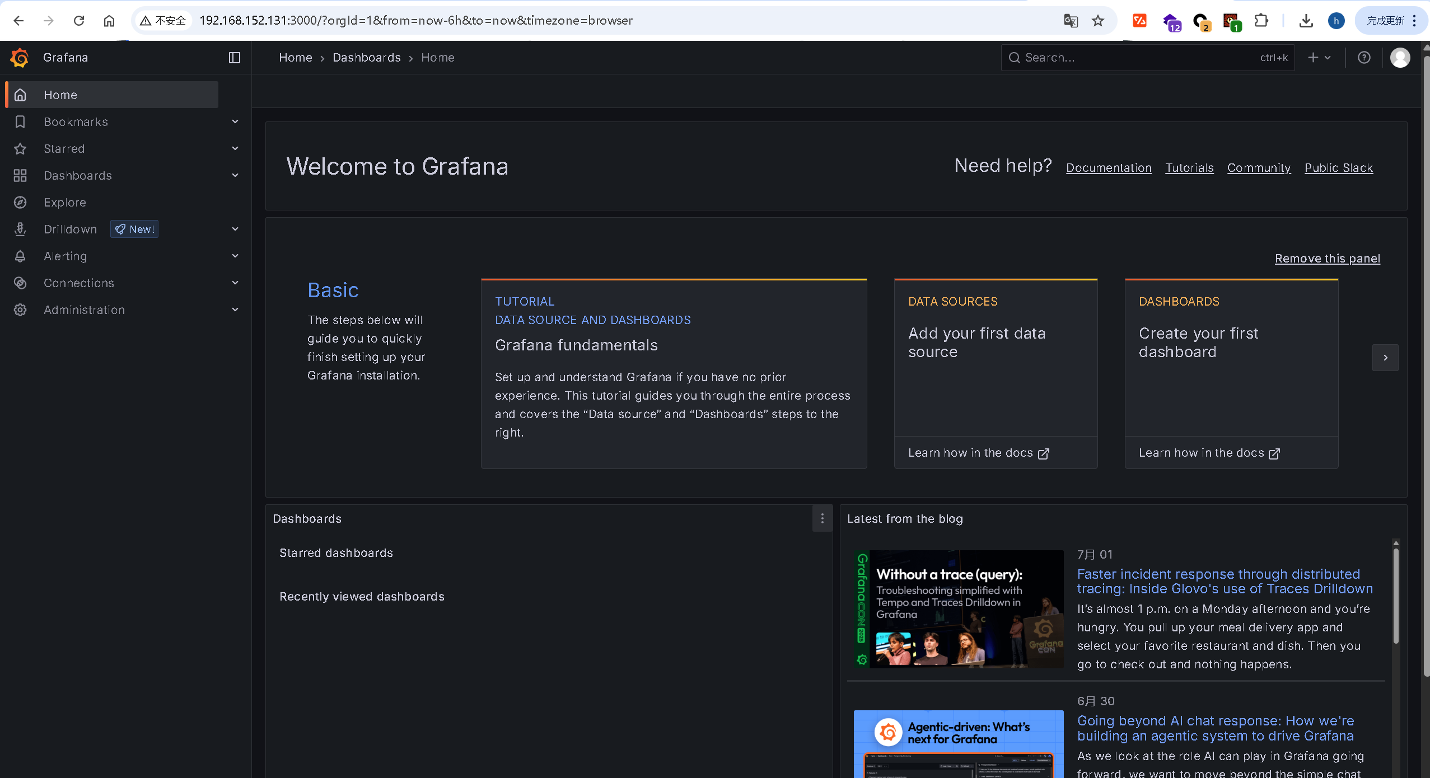Click the first Home breadcrumb

click(296, 58)
